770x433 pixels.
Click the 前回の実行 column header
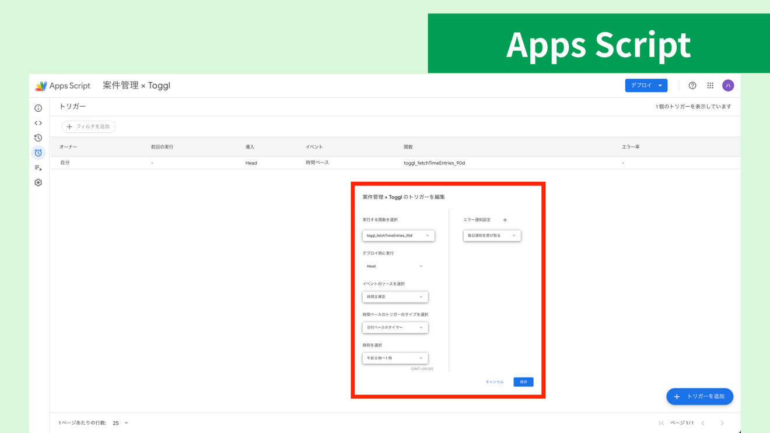pyautogui.click(x=162, y=147)
